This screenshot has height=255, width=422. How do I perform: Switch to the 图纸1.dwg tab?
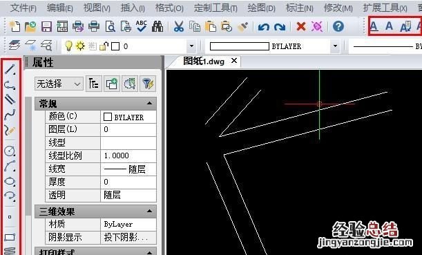(x=204, y=61)
